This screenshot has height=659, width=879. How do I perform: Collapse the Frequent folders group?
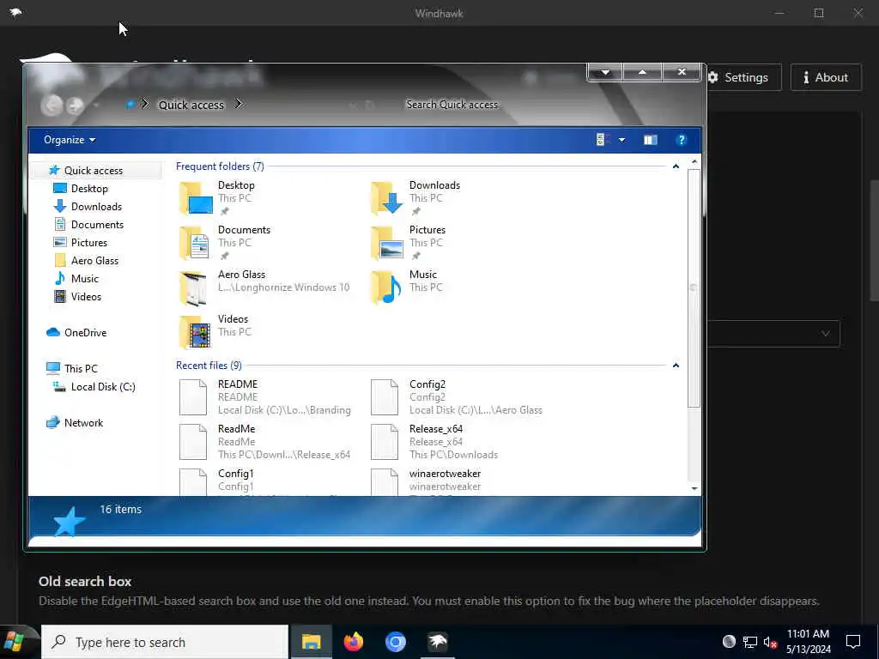point(676,166)
